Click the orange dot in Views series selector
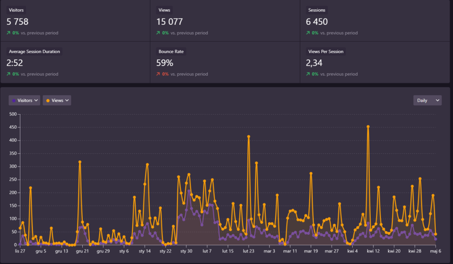 coord(48,101)
